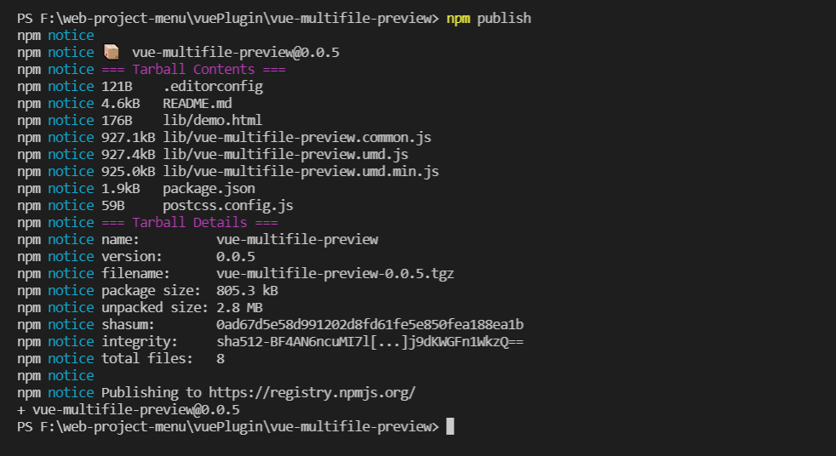Click the lib/demo.html file path

[x=213, y=120]
